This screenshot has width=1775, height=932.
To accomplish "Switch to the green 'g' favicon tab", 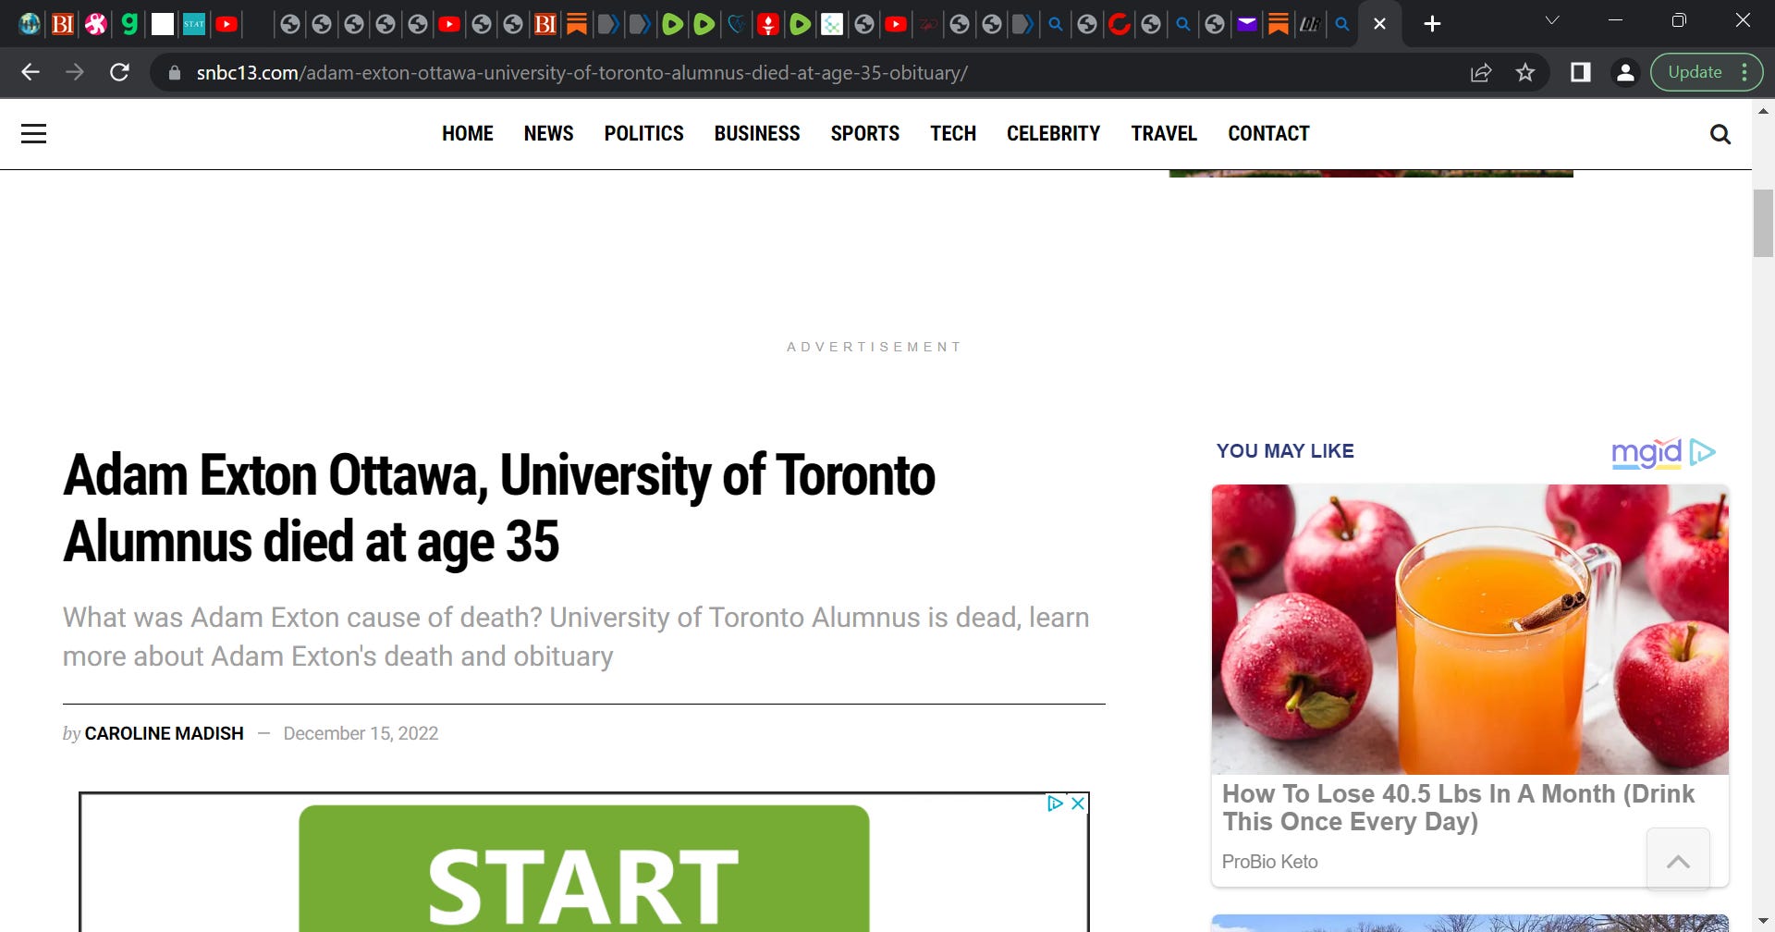I will pyautogui.click(x=129, y=24).
